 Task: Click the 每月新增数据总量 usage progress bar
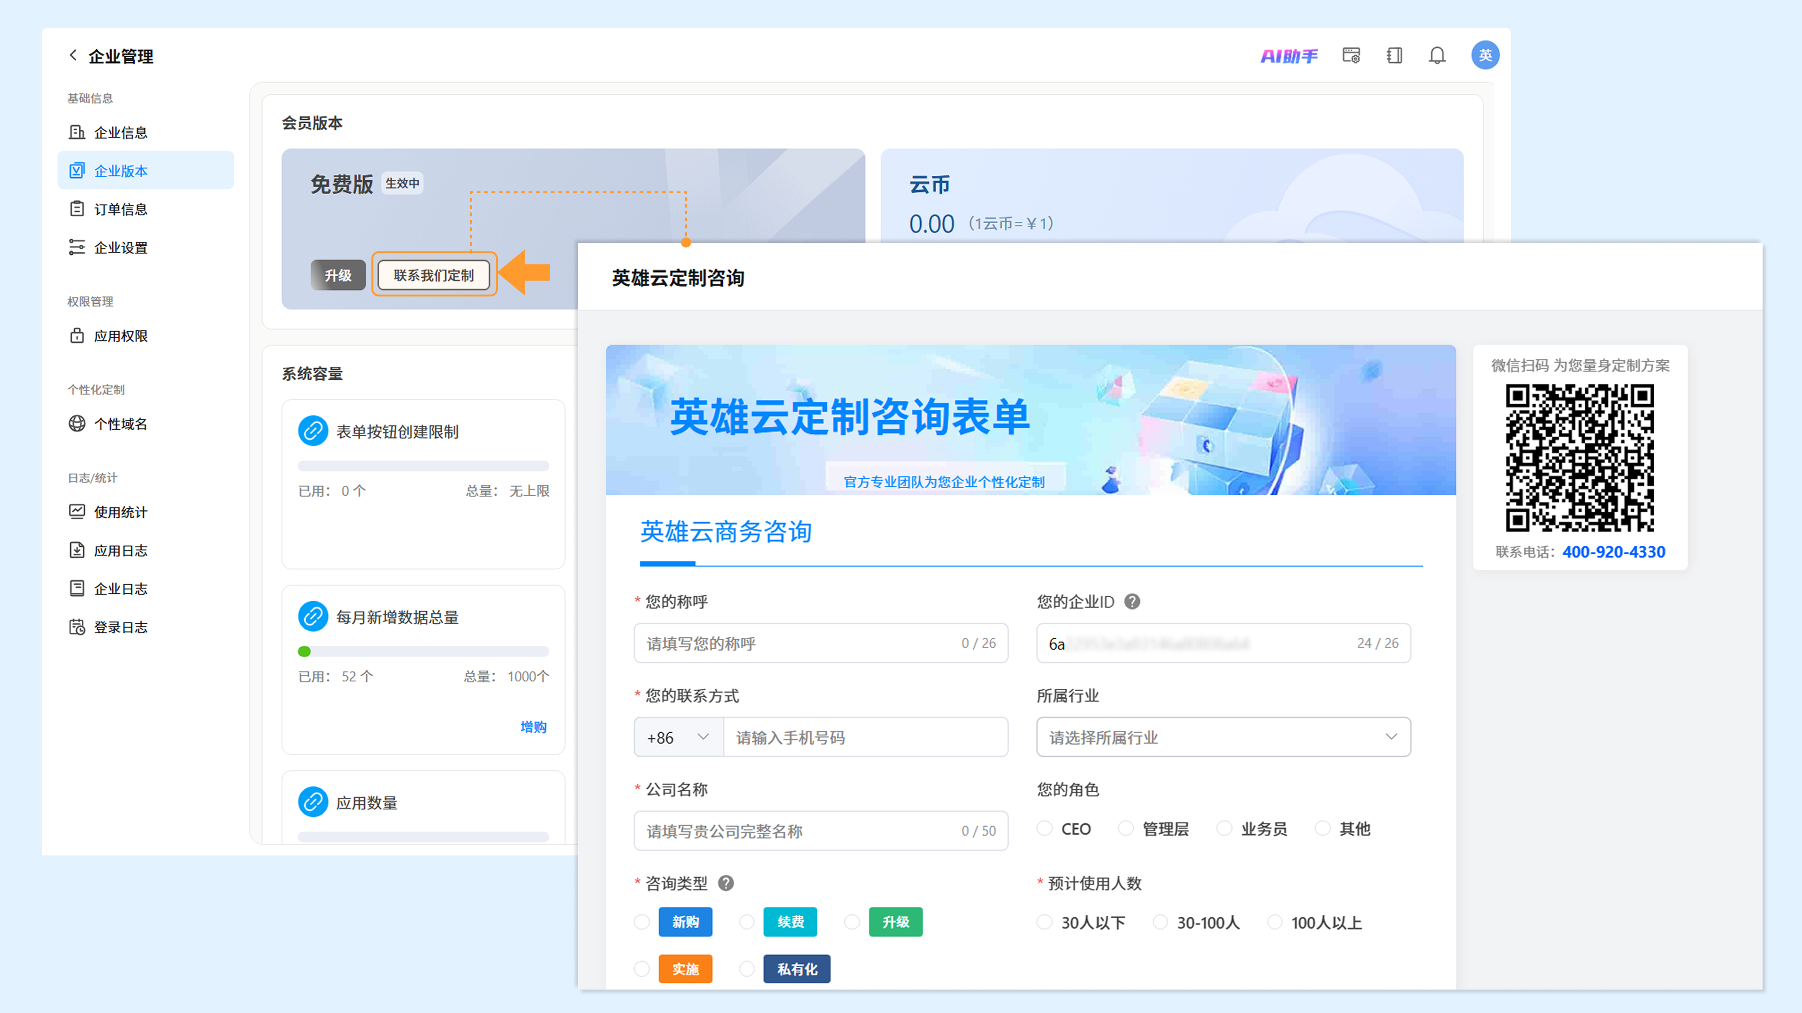point(423,651)
